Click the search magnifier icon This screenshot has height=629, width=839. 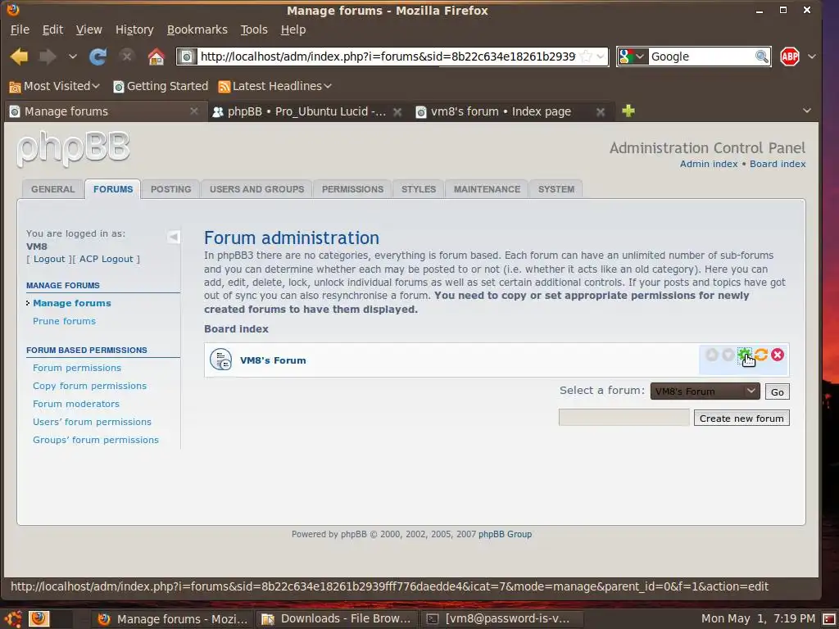[x=761, y=57]
